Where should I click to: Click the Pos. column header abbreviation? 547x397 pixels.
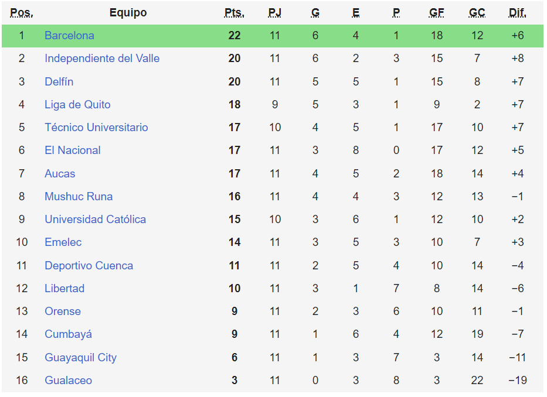pos(22,13)
